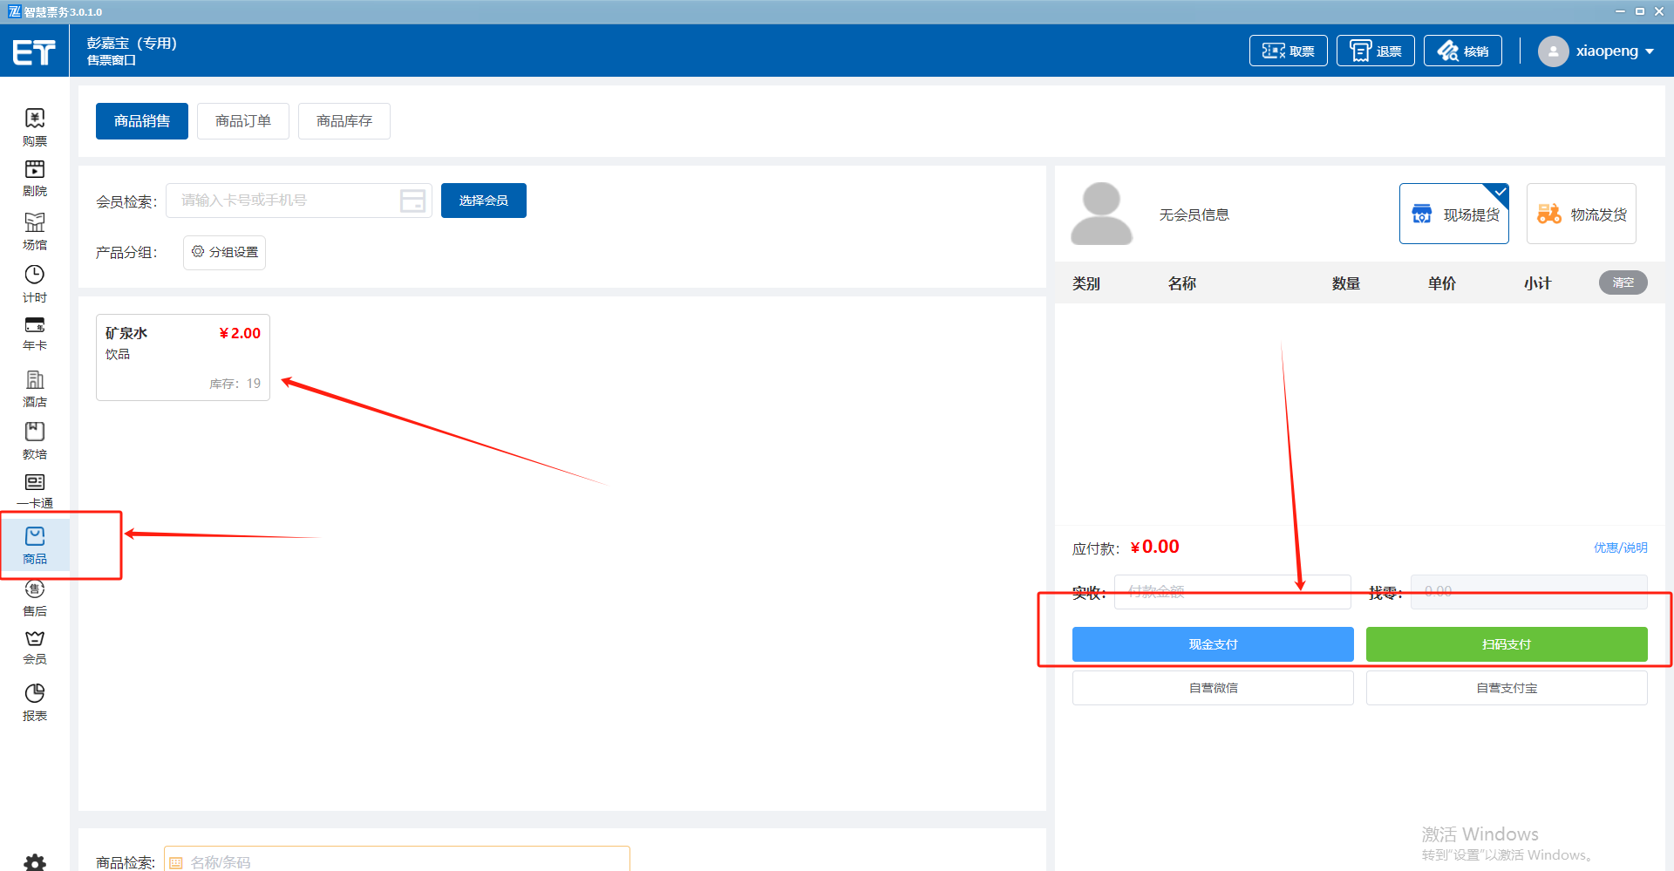
Task: Switch to the 商品订单 tab
Action: pyautogui.click(x=242, y=121)
